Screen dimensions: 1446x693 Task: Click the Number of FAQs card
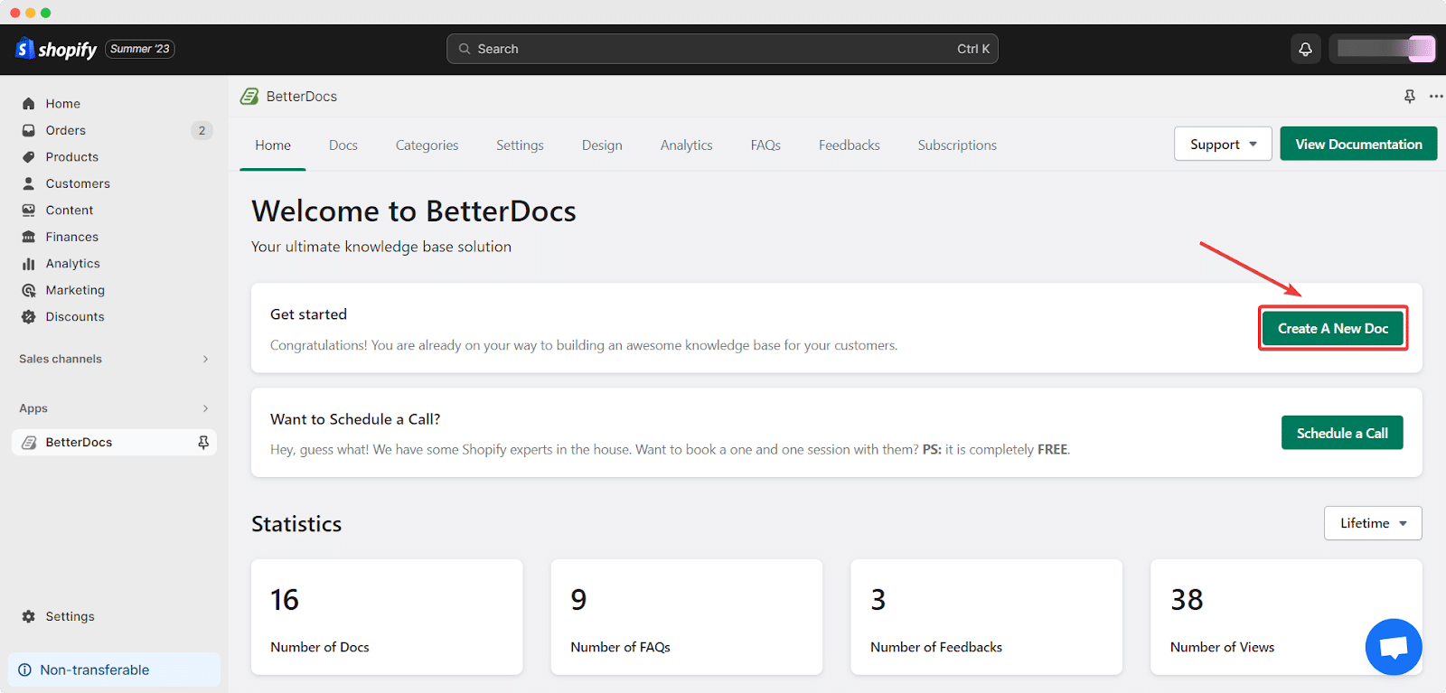(687, 617)
